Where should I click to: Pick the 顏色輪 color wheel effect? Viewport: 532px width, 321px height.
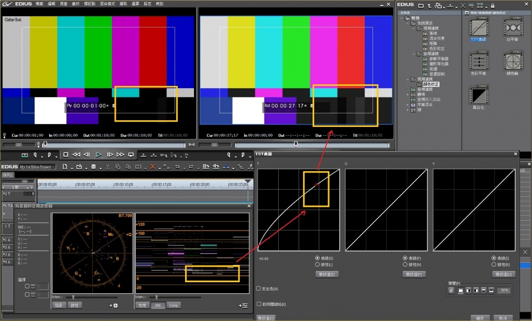point(513,61)
